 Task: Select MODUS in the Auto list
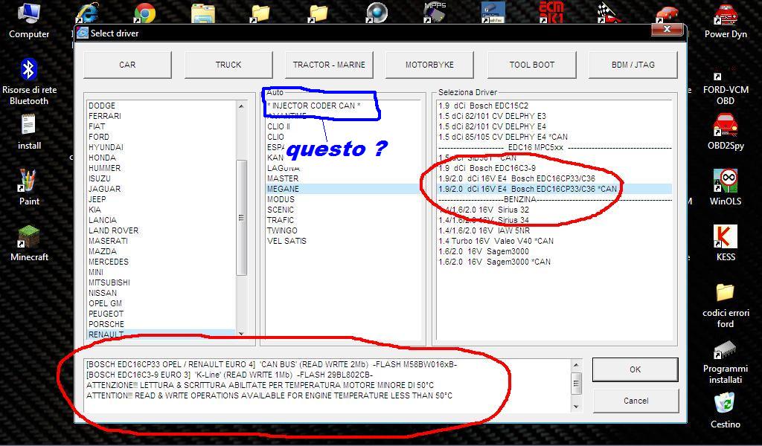(281, 199)
